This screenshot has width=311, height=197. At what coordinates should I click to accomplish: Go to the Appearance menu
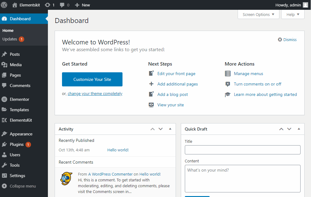(21, 134)
